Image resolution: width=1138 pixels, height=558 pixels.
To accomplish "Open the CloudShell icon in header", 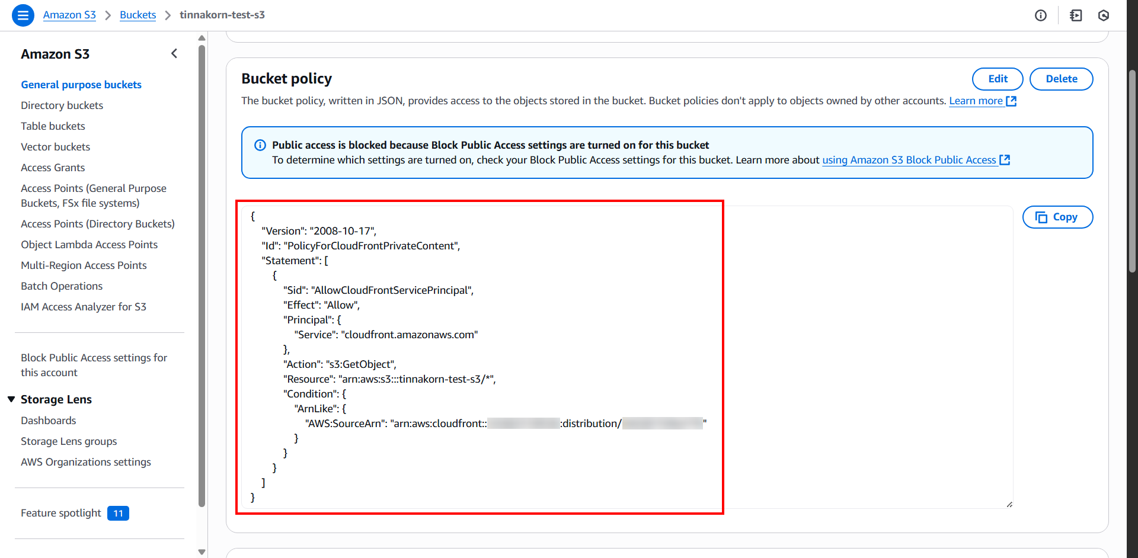I will pos(1076,15).
